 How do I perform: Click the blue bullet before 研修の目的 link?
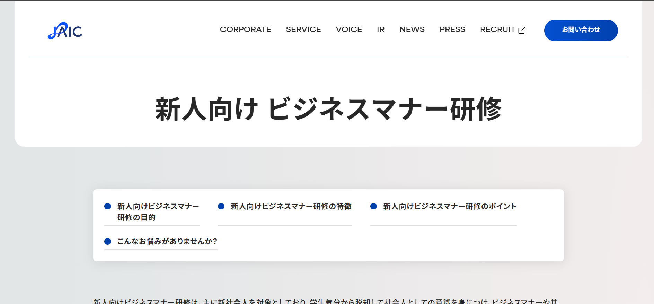[x=107, y=206]
